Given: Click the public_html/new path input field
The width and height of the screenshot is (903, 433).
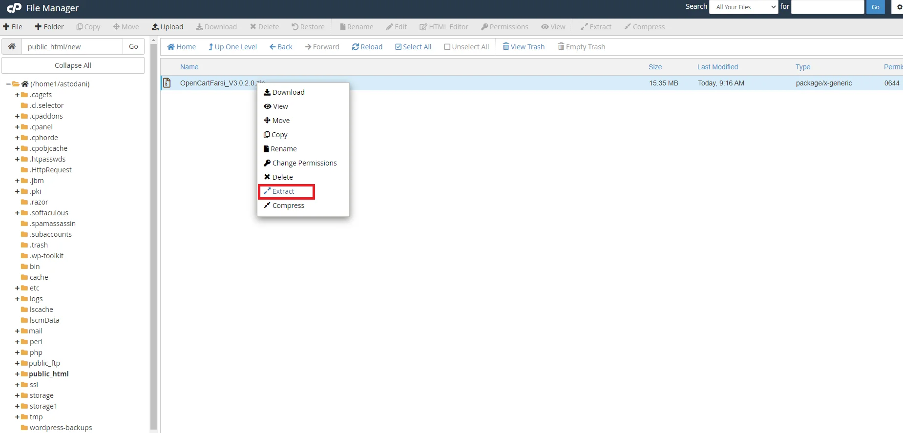Looking at the screenshot, I should 72,46.
